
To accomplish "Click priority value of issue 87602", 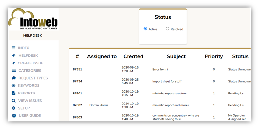I will (214, 105).
